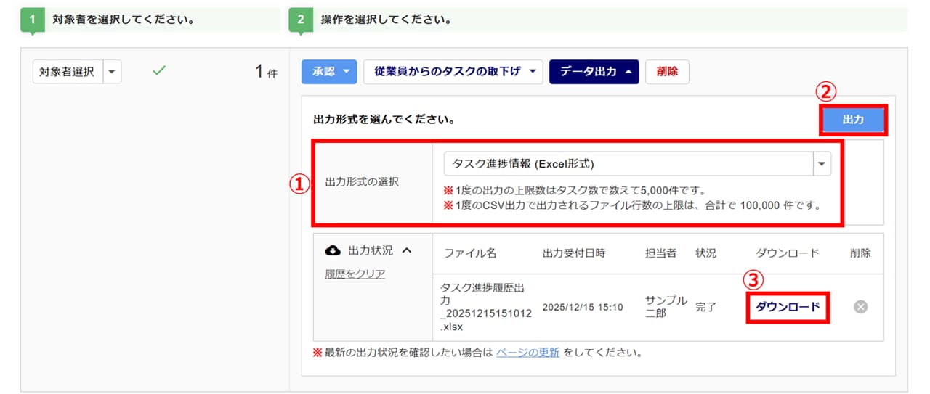Click the arrow on the 対象者選択 button

(x=112, y=72)
